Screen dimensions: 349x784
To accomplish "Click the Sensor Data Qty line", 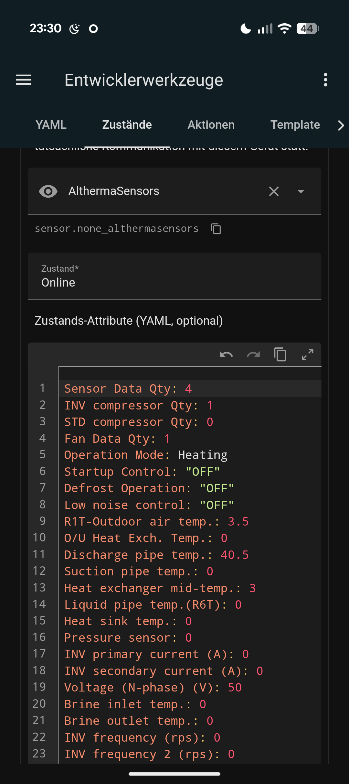I will pyautogui.click(x=128, y=388).
